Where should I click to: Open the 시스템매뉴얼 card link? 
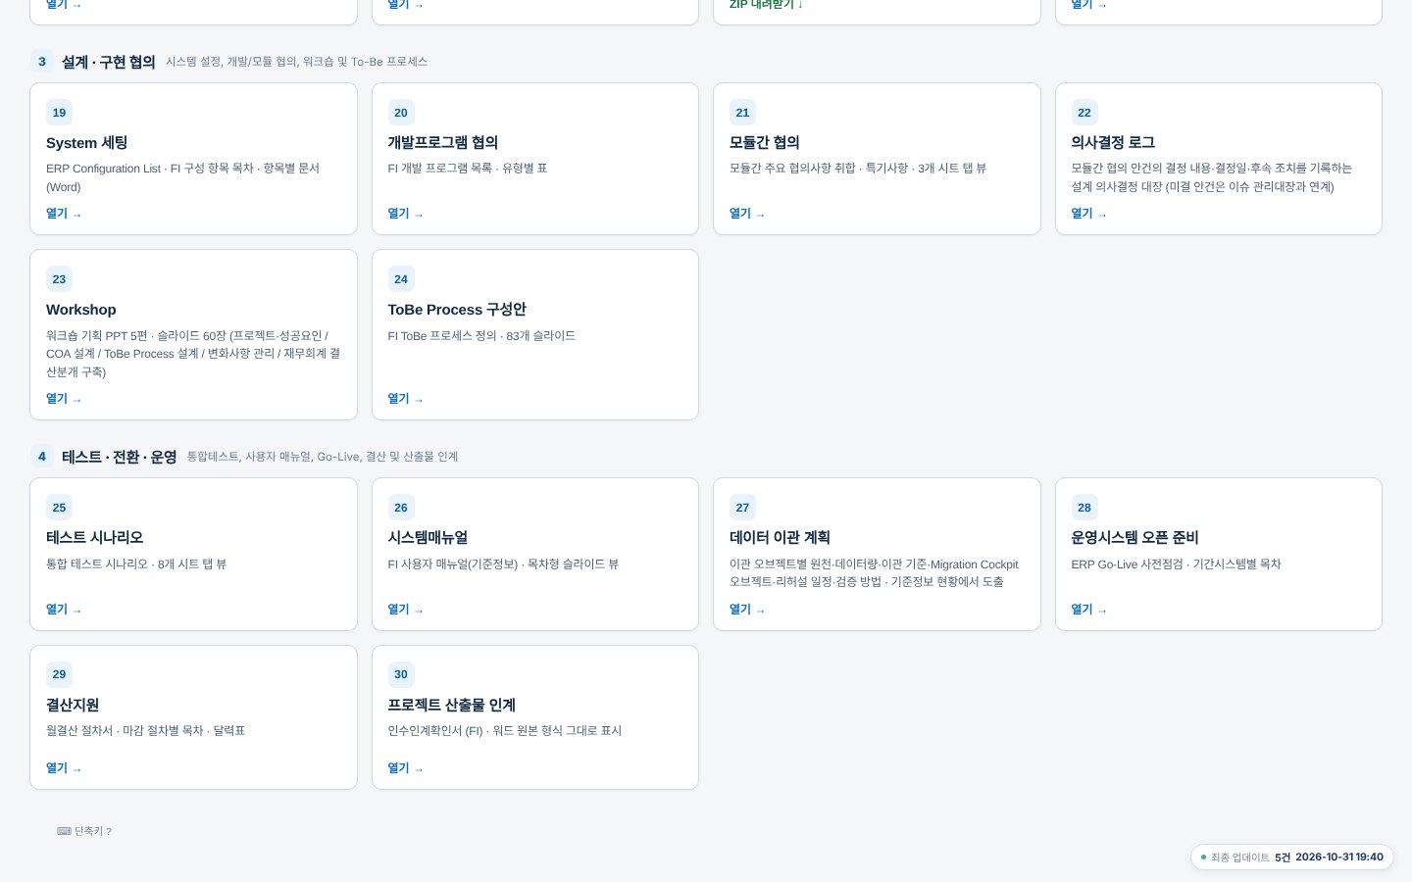point(405,610)
